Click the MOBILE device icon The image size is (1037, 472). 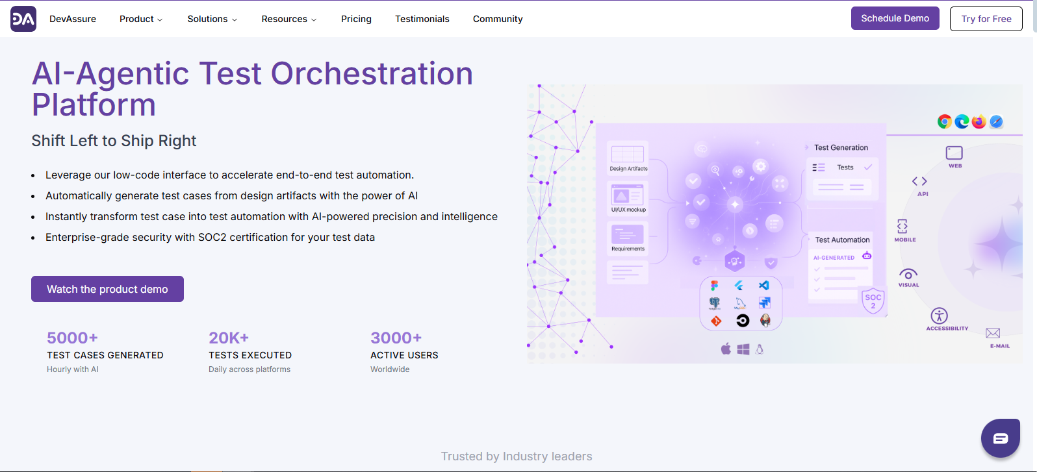tap(903, 226)
